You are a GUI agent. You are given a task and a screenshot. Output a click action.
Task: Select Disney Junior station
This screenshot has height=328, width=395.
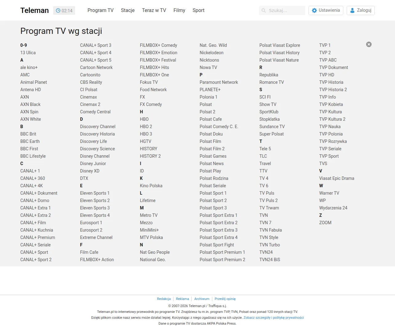[x=93, y=164]
